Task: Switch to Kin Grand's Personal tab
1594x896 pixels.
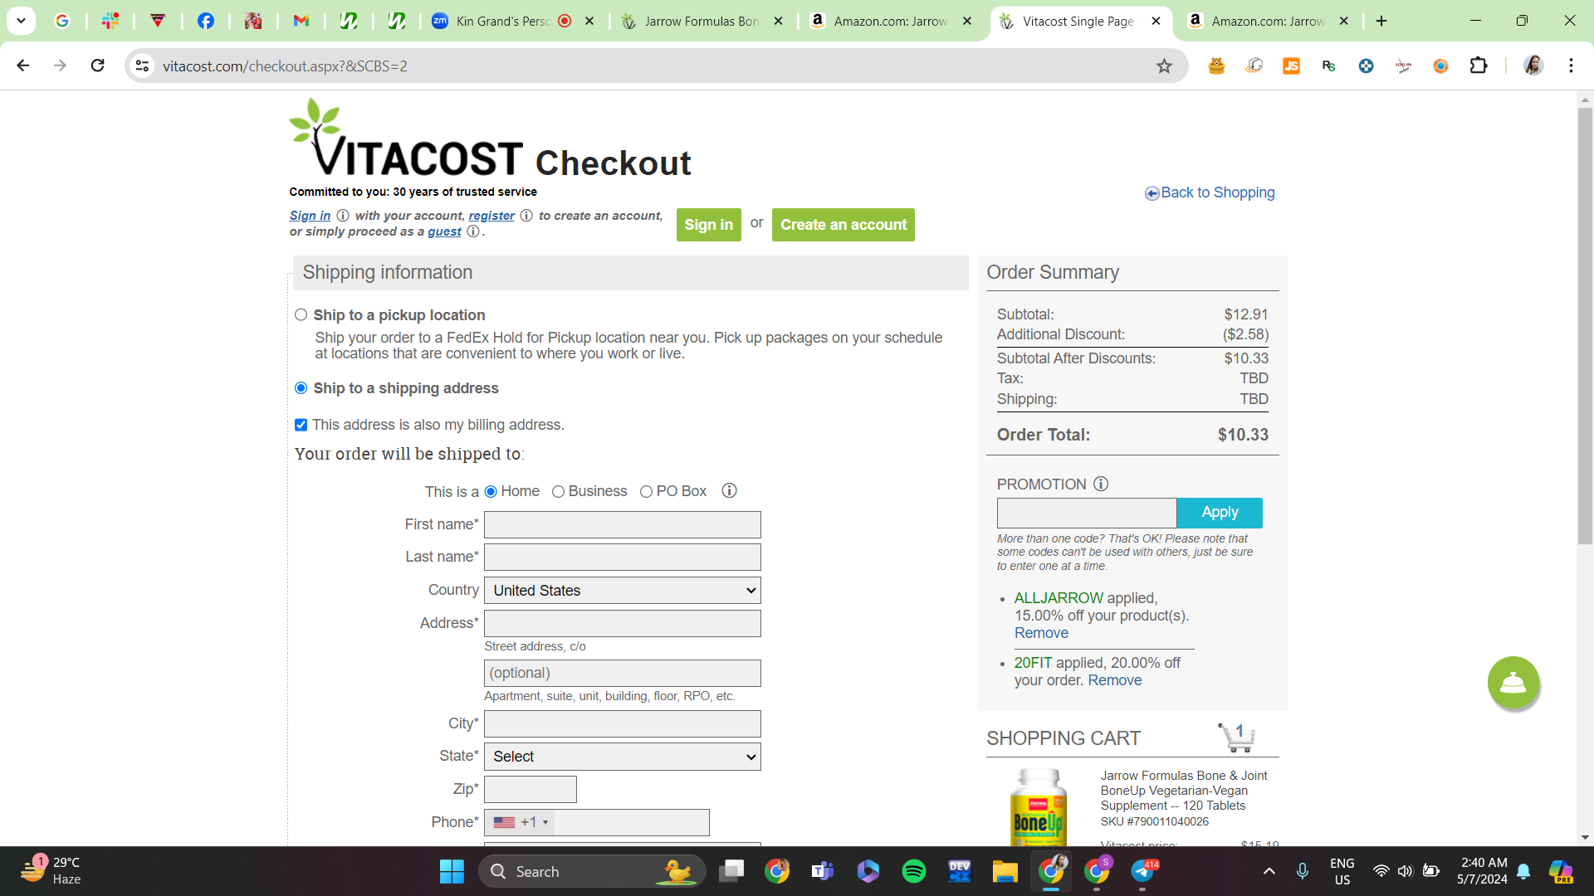Action: point(513,21)
